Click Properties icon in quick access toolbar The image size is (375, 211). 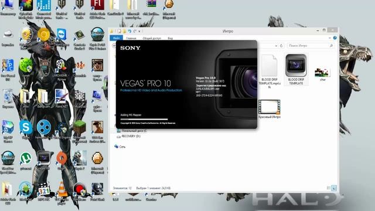tap(119, 31)
